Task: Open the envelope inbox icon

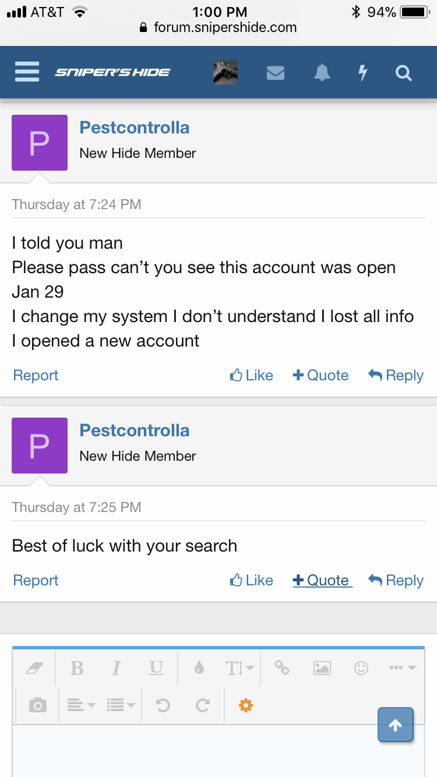Action: tap(276, 73)
